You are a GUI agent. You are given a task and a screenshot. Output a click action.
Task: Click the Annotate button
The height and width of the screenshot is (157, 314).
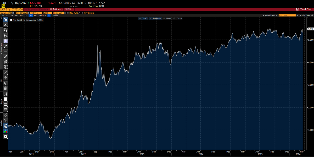click(155, 19)
